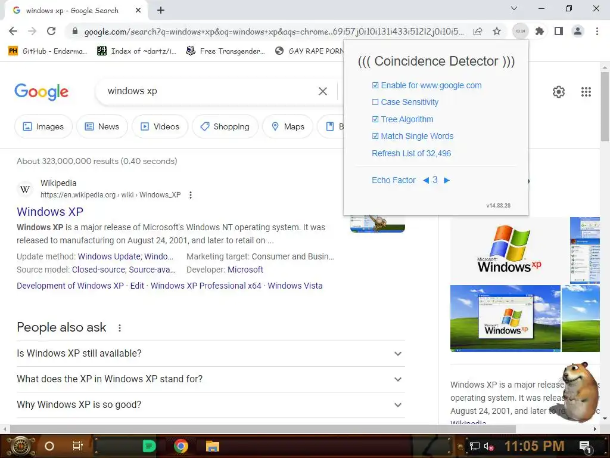
Task: Click the Google logo
Action: [x=41, y=92]
